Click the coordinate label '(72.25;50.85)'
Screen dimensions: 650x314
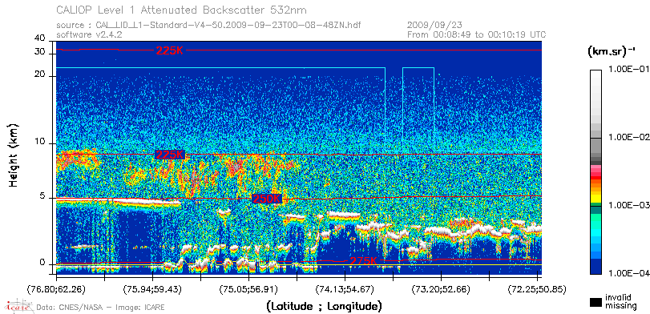point(537,288)
